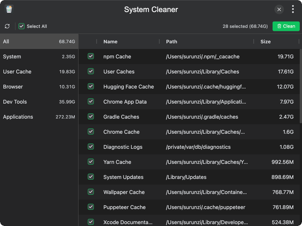Click the System Cleaner trash app icon
302x226 pixels.
(x=9, y=9)
